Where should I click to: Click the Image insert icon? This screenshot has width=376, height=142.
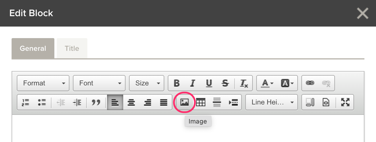[185, 102]
